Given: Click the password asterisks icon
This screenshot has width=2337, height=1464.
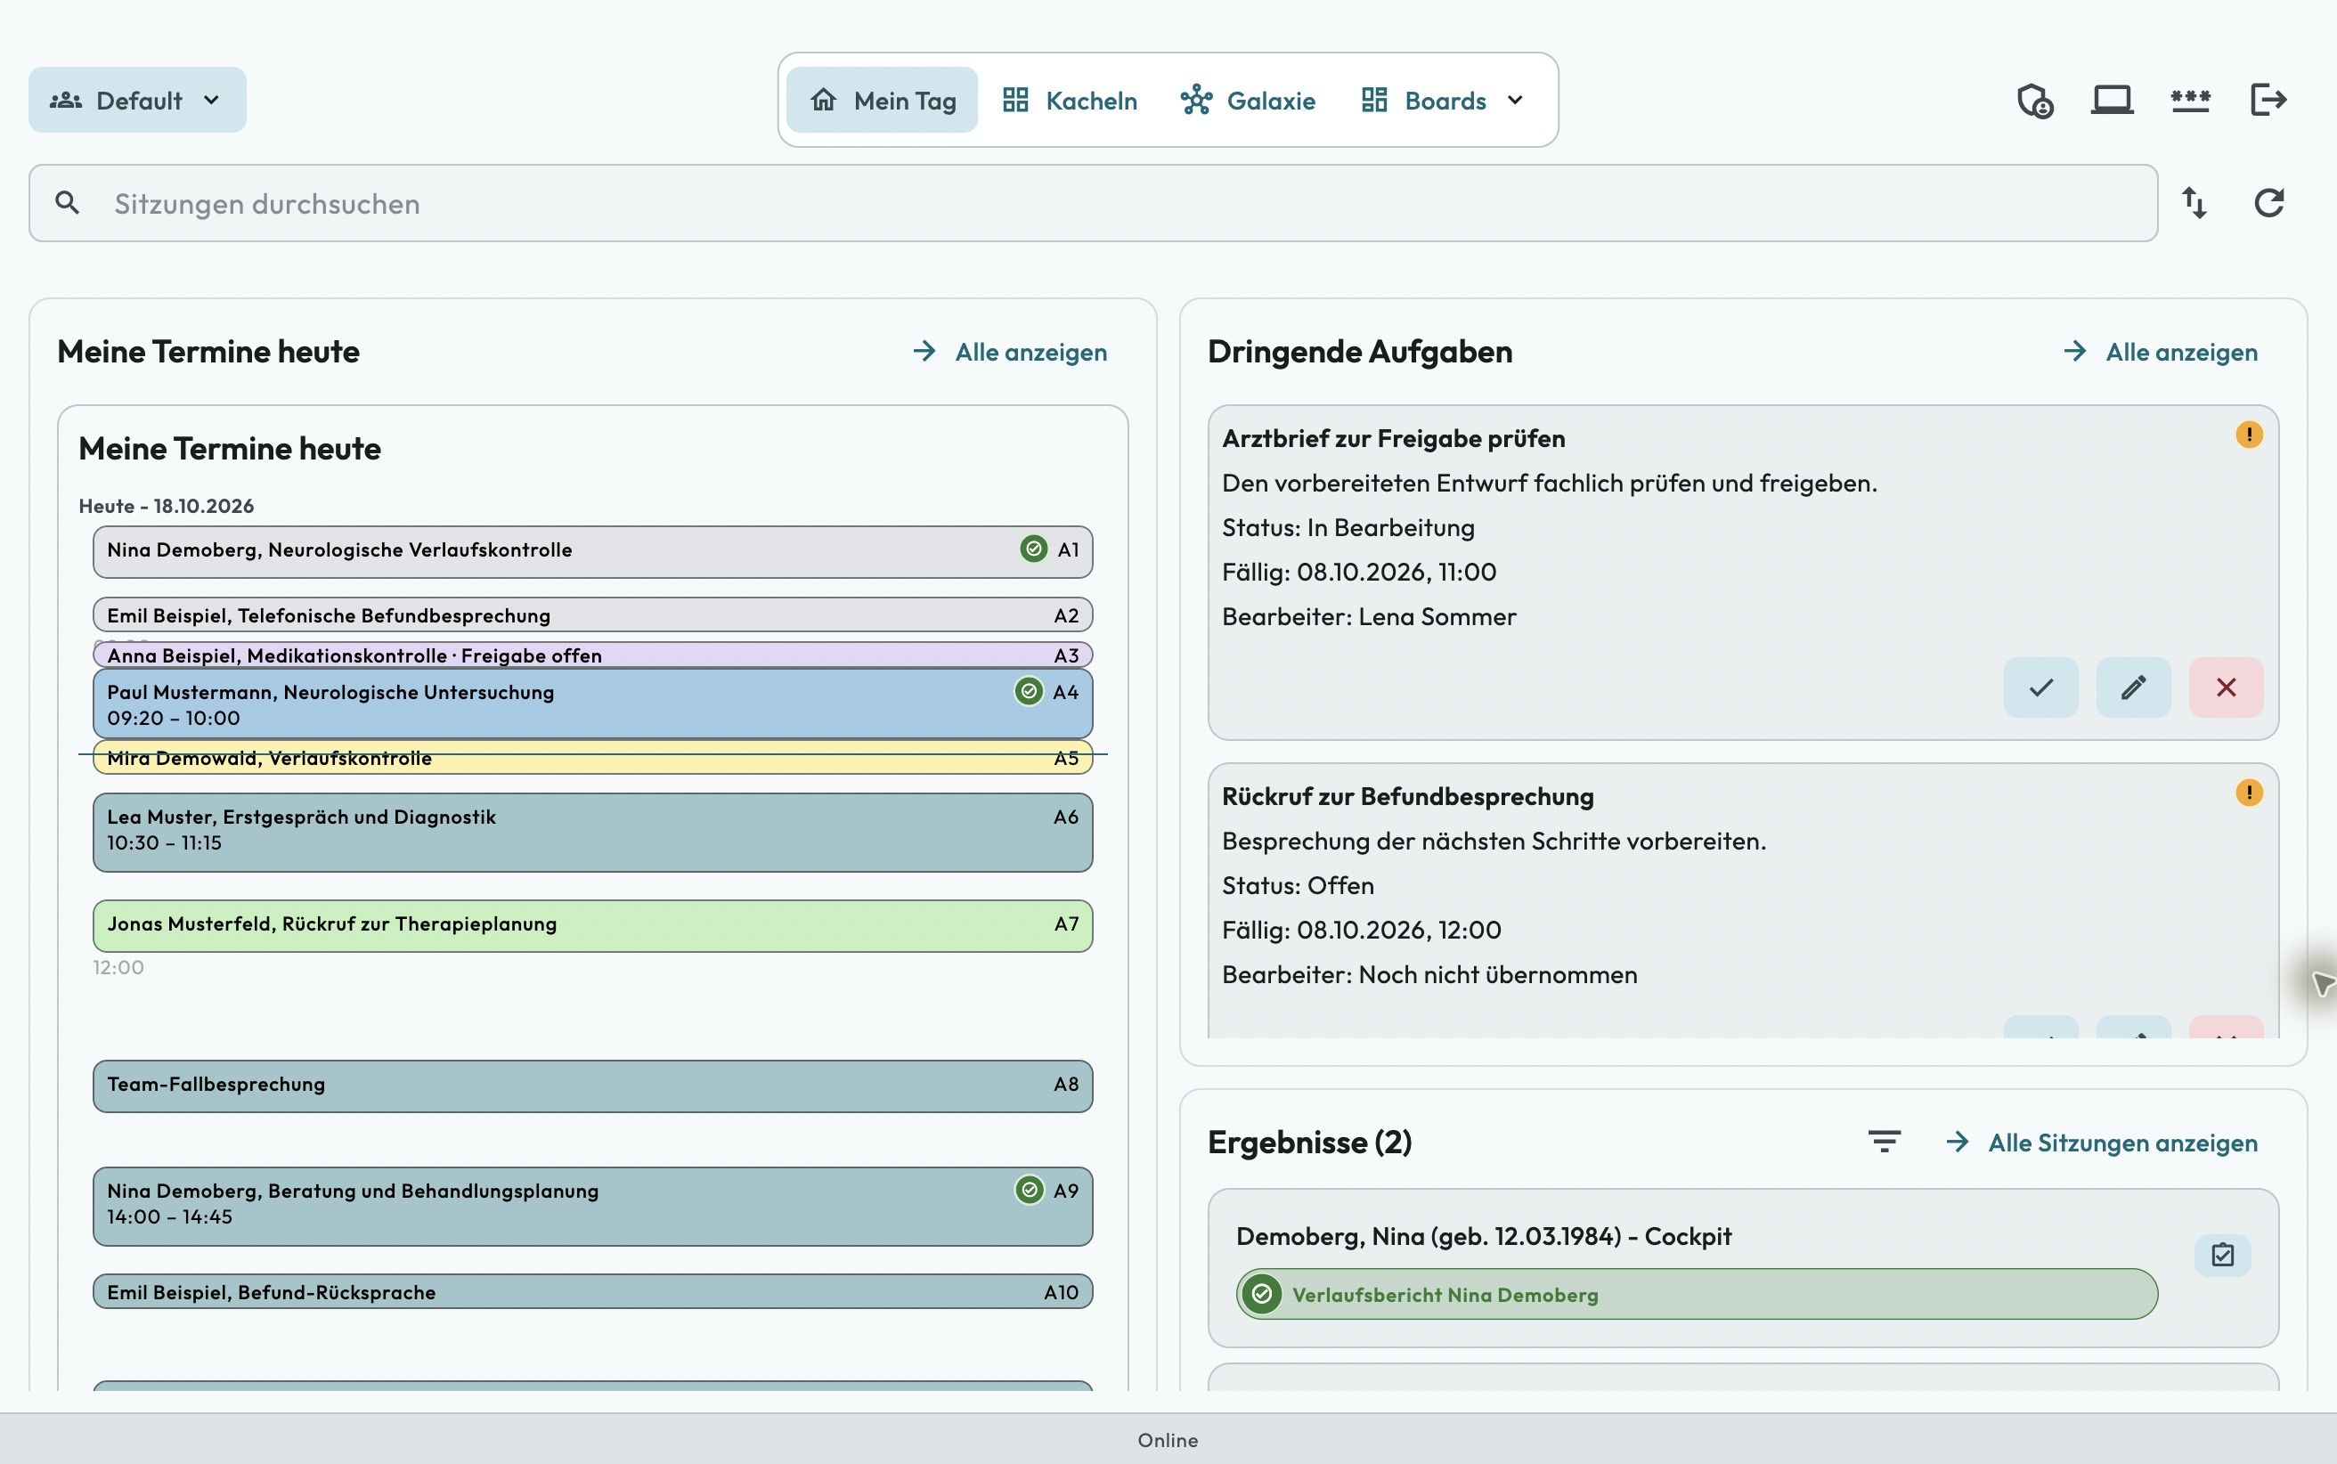Looking at the screenshot, I should click(x=2190, y=100).
